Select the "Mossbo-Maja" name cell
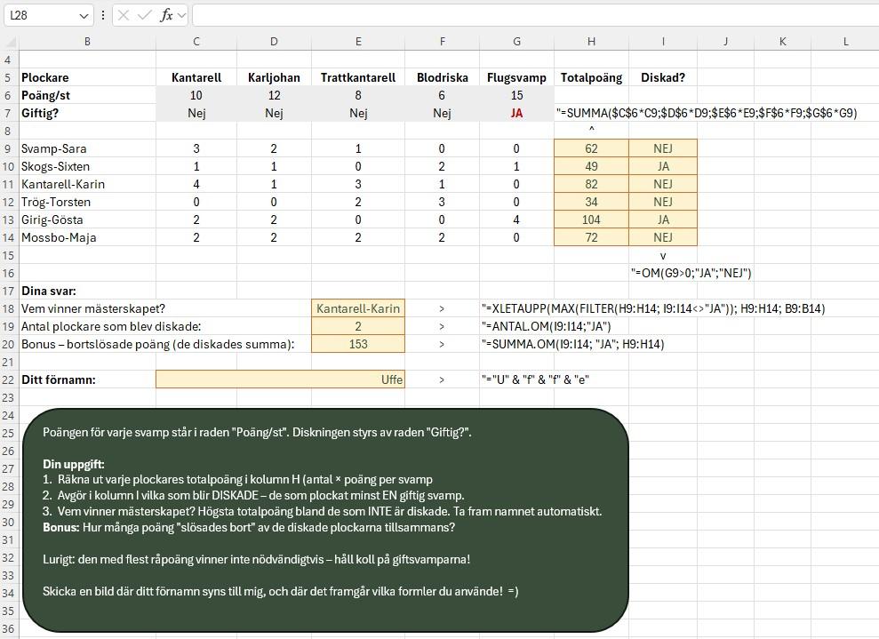 tap(87, 237)
